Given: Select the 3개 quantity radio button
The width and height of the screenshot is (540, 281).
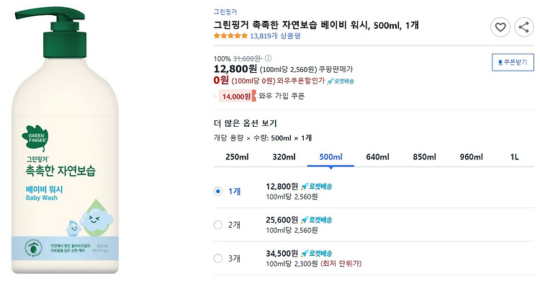Looking at the screenshot, I should coord(217,258).
